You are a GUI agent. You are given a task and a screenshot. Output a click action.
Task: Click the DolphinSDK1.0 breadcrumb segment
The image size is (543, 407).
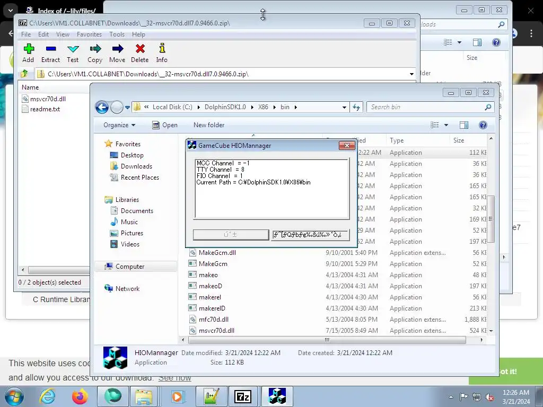[x=225, y=107]
